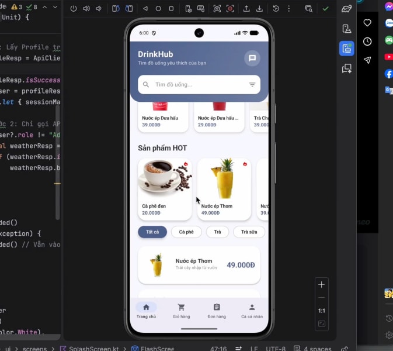
Task: Click the emulator power button icon
Action: click(74, 9)
